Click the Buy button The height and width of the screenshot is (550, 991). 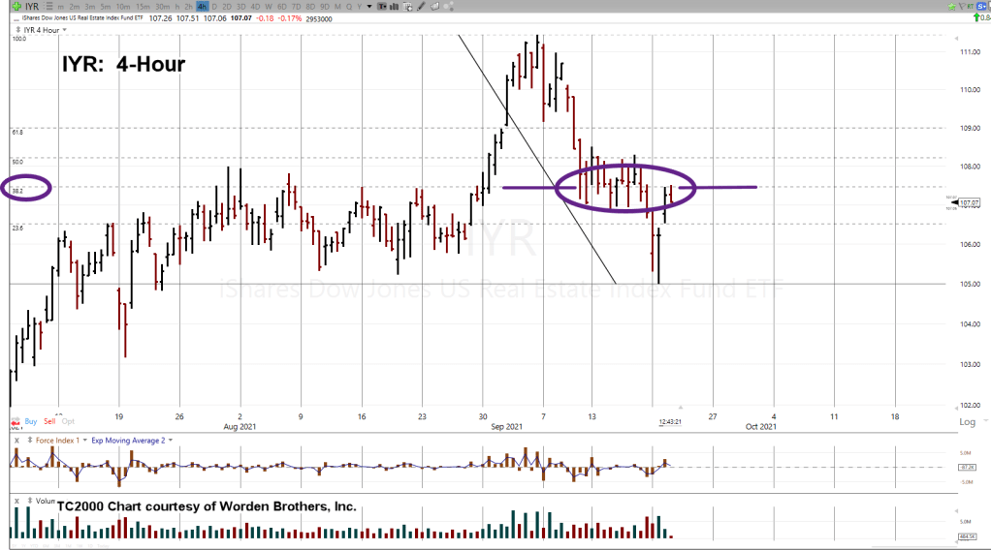(x=30, y=421)
